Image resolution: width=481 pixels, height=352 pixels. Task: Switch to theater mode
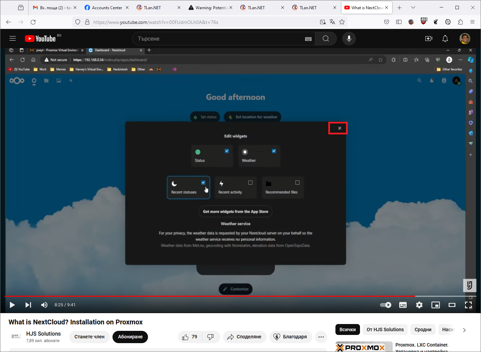click(452, 305)
